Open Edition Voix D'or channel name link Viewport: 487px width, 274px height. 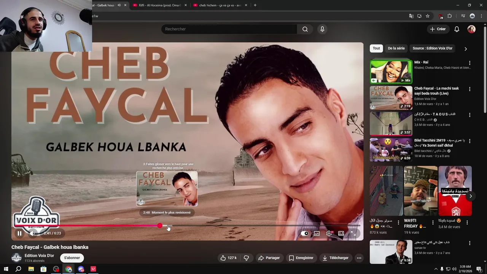(39, 255)
